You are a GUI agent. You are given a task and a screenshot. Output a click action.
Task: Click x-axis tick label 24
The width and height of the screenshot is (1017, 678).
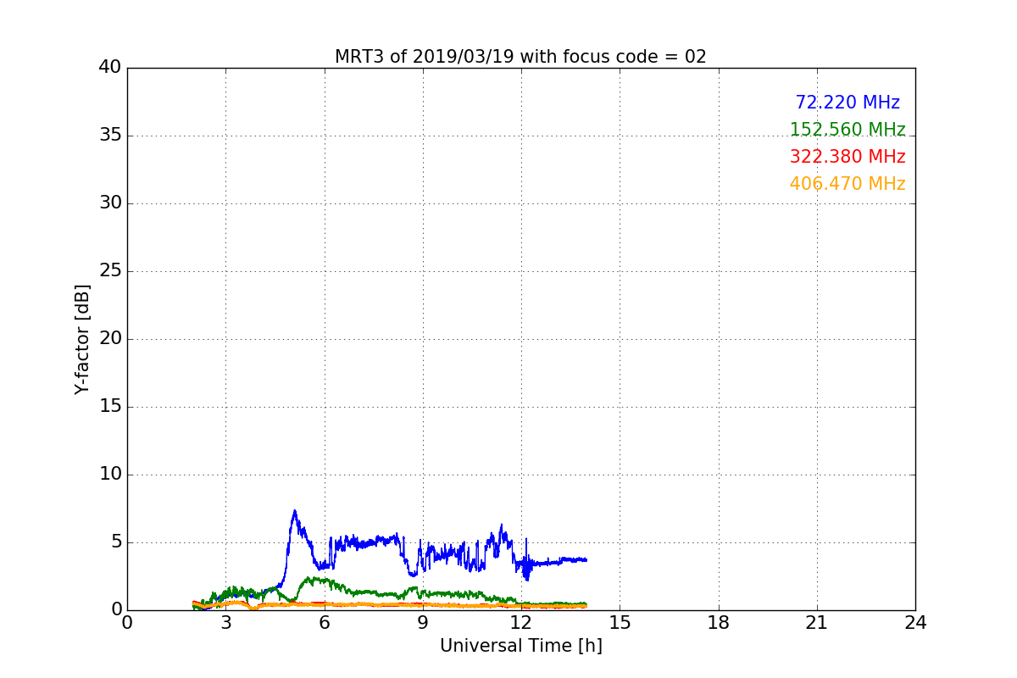pyautogui.click(x=915, y=623)
